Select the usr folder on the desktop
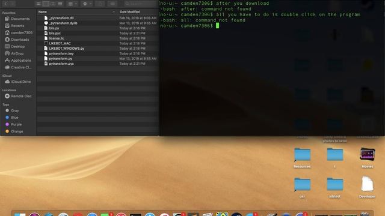 pos(302,187)
